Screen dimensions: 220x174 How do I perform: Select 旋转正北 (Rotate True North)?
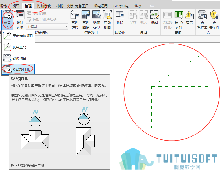tap(18, 47)
